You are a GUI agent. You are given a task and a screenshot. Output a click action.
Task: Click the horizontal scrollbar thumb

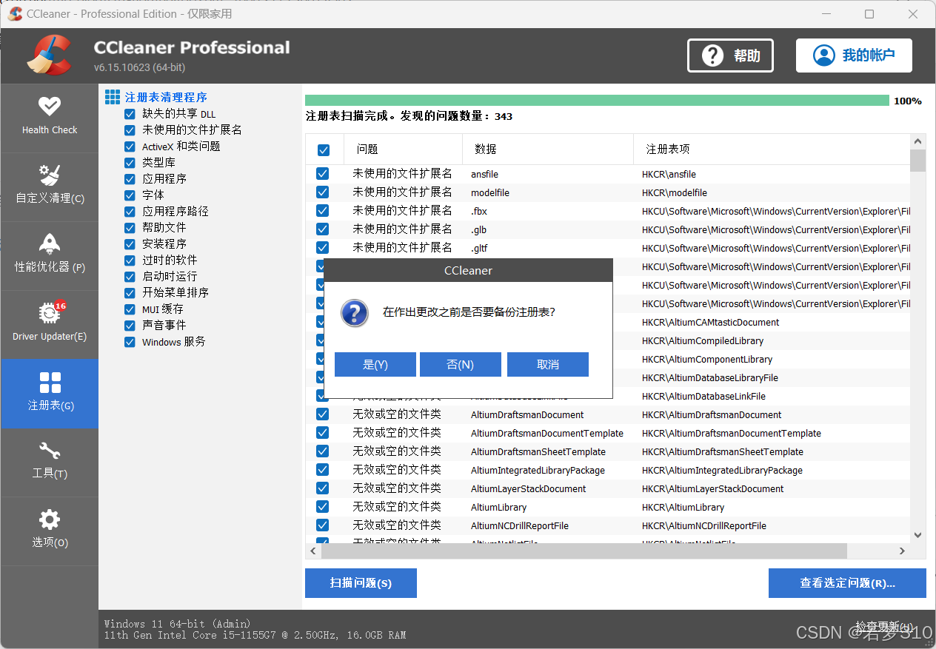[x=584, y=551]
